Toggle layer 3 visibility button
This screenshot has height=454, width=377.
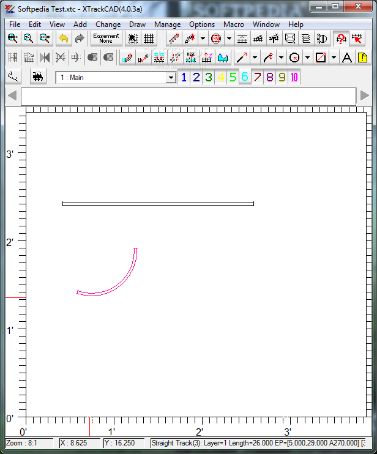(209, 77)
